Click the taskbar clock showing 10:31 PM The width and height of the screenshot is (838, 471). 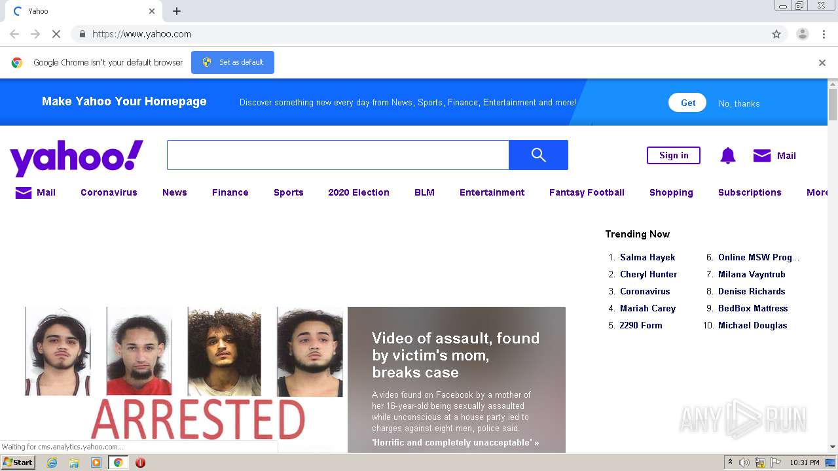(x=804, y=462)
